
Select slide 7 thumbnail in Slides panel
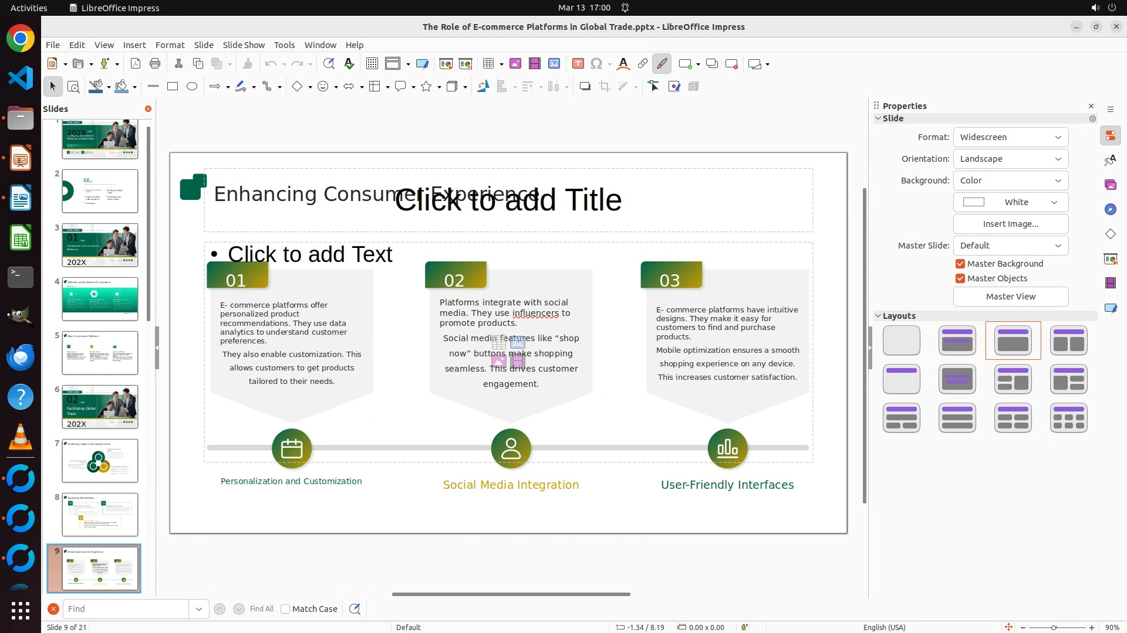tap(100, 461)
